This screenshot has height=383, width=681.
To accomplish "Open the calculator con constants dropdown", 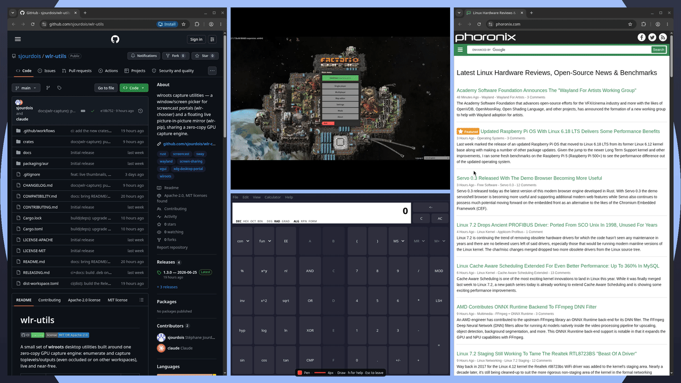I will pyautogui.click(x=242, y=241).
